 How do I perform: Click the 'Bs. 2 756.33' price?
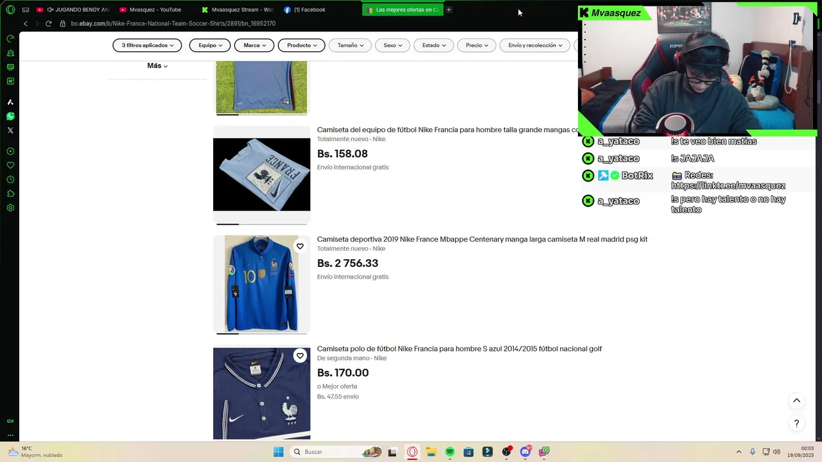[x=347, y=264]
